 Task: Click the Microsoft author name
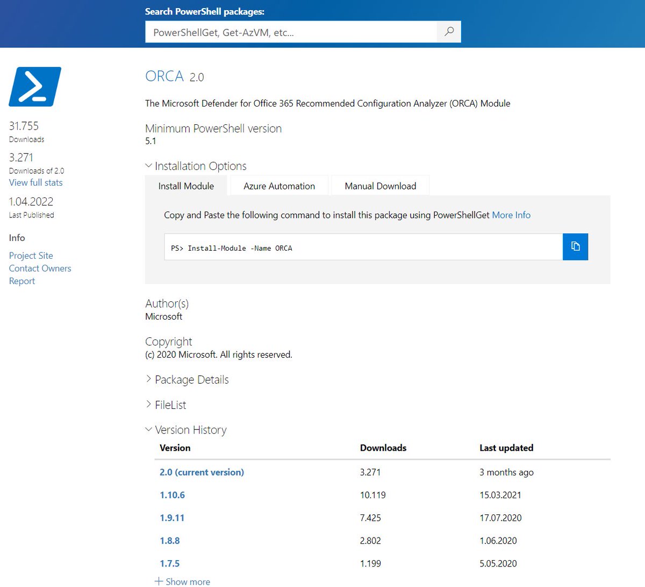coord(163,316)
